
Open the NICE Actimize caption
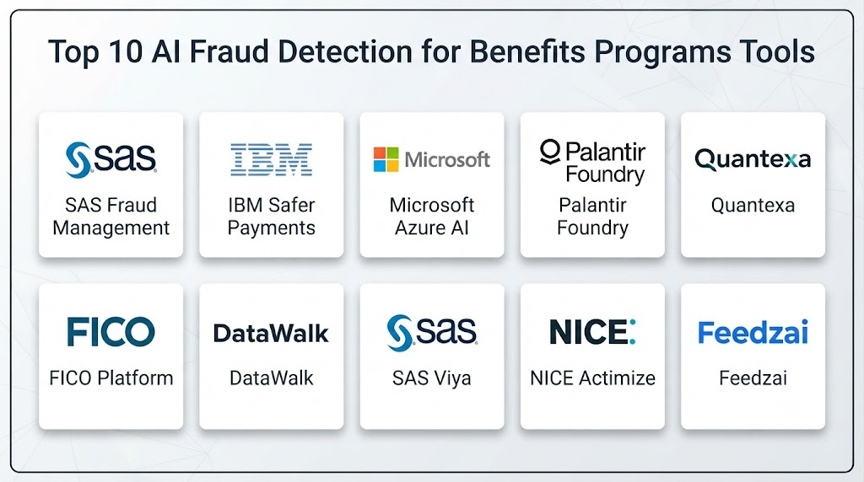(592, 378)
